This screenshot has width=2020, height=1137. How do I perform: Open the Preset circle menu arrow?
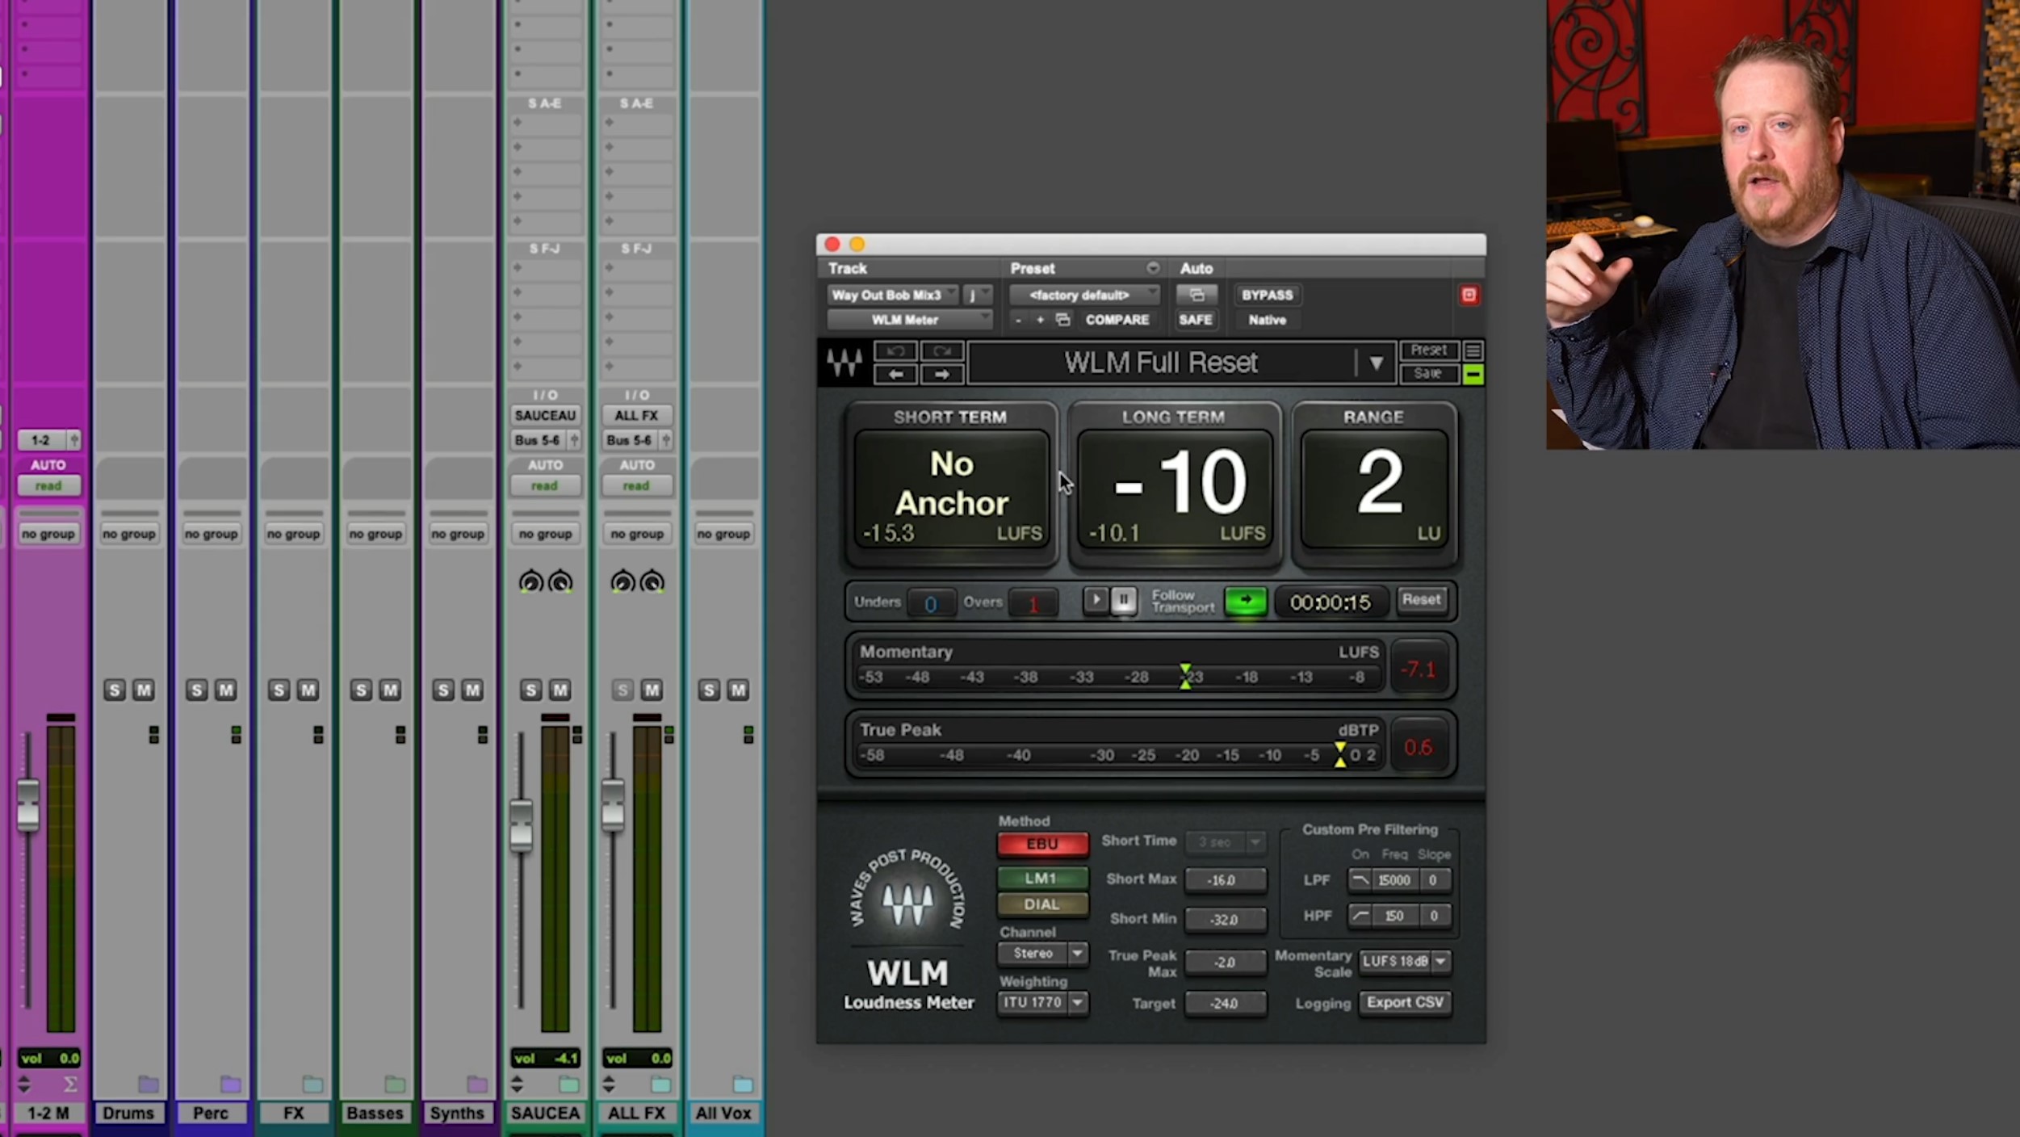click(1153, 268)
